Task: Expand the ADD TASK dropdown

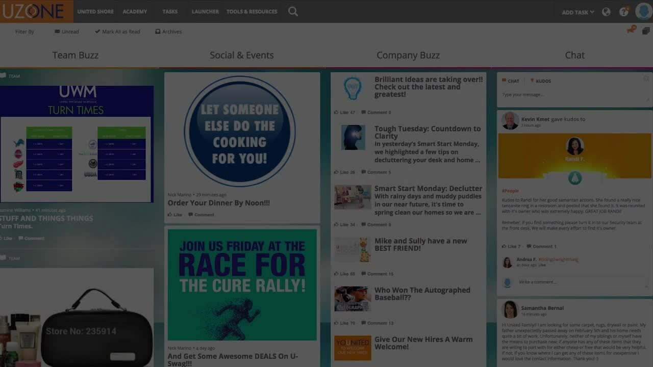Action: (x=578, y=12)
